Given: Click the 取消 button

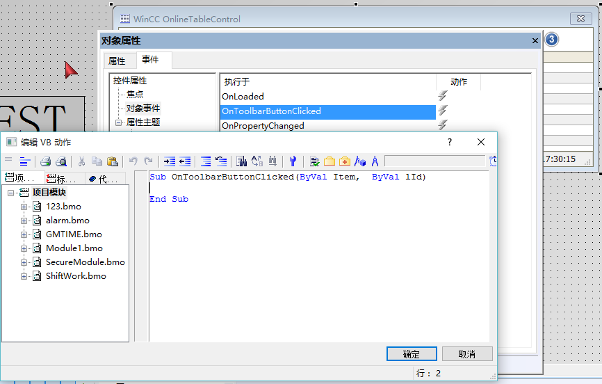Looking at the screenshot, I should point(467,354).
